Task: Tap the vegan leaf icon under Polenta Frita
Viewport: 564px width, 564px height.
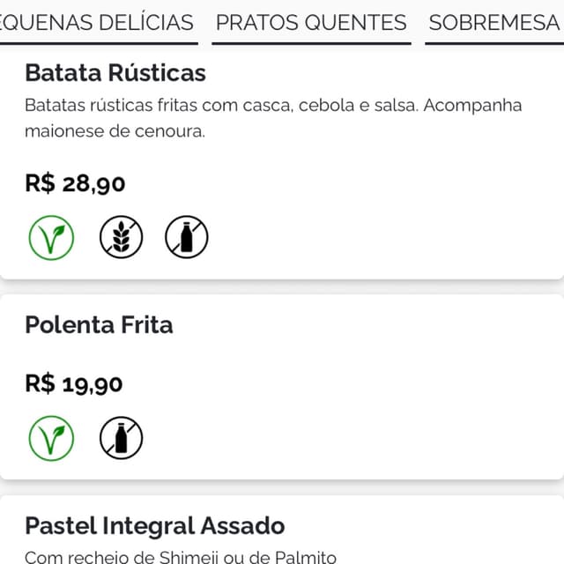Action: (51, 439)
